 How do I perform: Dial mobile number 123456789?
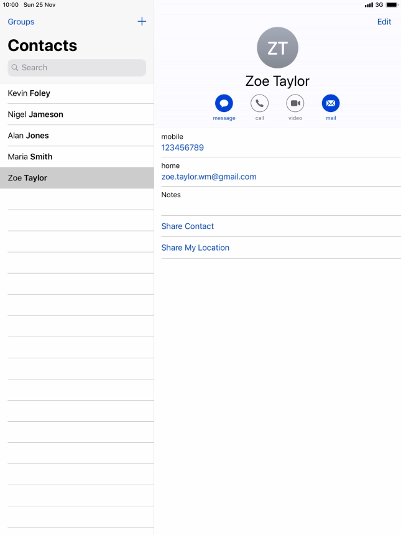[182, 147]
